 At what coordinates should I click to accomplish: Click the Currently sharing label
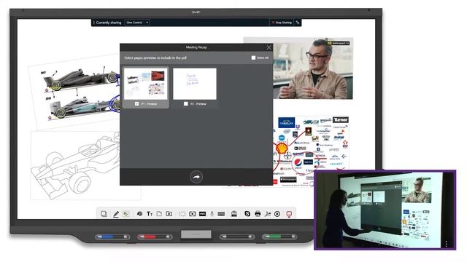[109, 23]
